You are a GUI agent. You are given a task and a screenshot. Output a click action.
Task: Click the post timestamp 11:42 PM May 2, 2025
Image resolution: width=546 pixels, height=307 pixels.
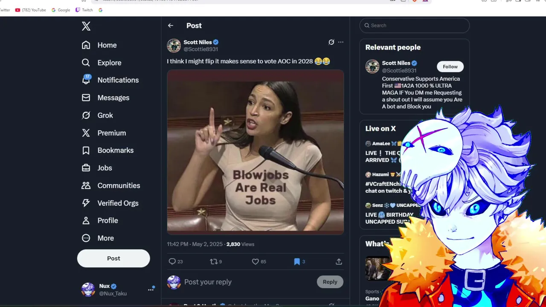195,244
